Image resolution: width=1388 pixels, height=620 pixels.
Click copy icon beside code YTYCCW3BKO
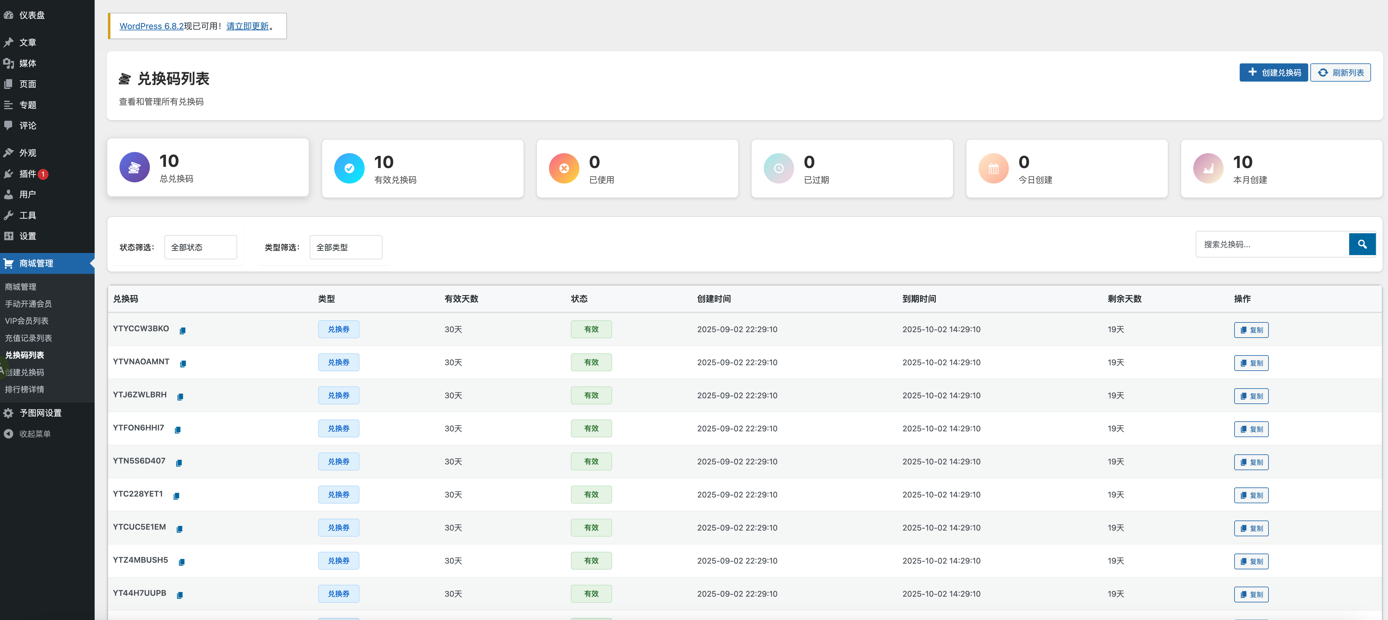point(183,331)
